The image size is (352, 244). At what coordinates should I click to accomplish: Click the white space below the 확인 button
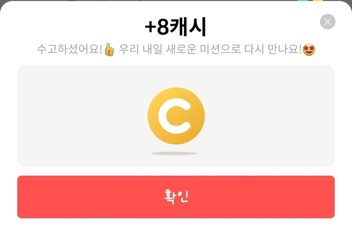[x=176, y=231]
